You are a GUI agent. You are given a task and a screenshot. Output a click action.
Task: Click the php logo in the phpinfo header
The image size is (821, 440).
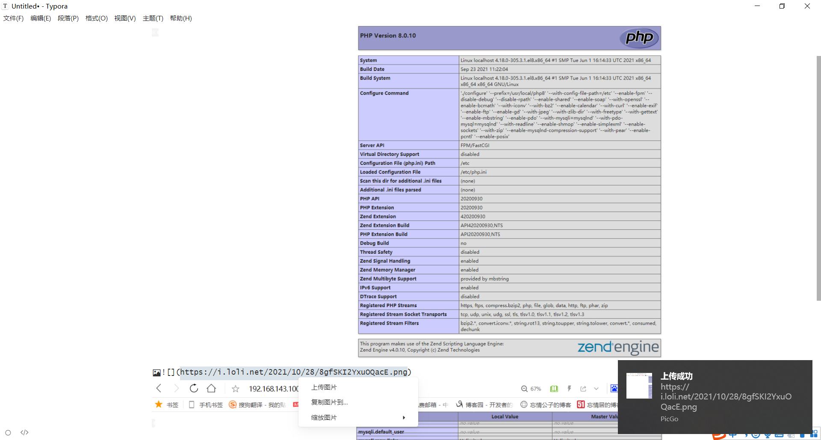(x=639, y=38)
